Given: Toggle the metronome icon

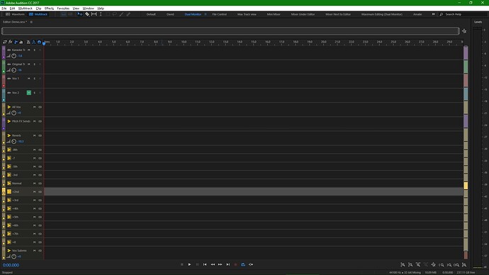Looking at the screenshot, I should point(28,42).
